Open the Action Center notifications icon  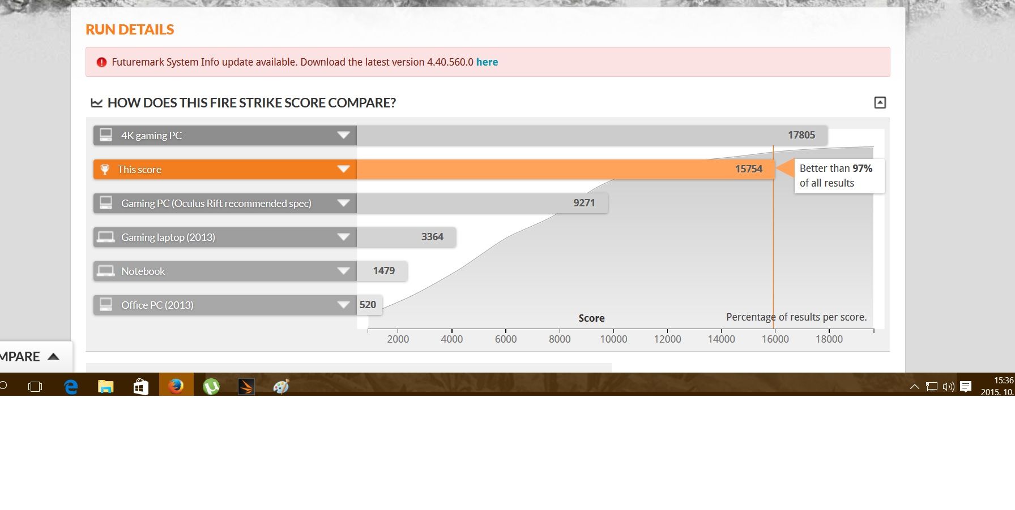966,387
